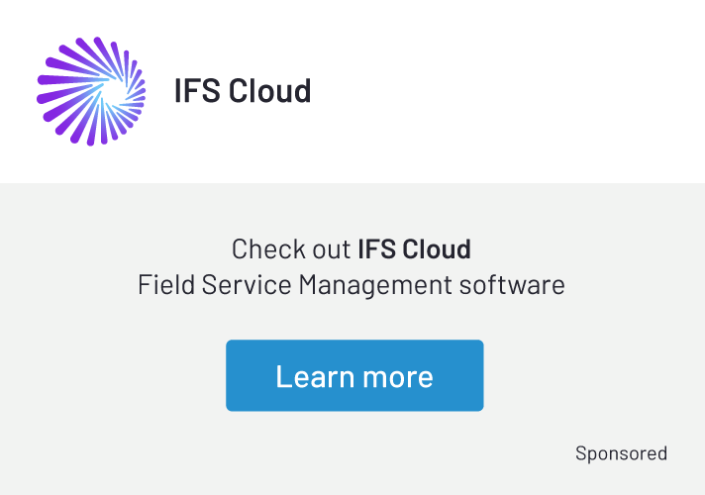
Task: Click the Field Service Management software line
Action: tap(352, 286)
